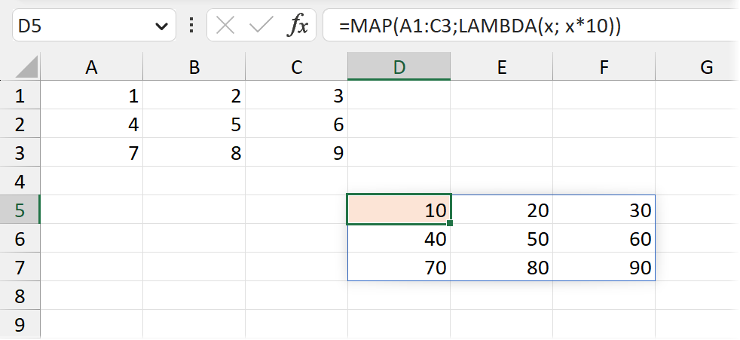Image resolution: width=740 pixels, height=340 pixels.
Task: Select column A header
Action: tap(92, 67)
